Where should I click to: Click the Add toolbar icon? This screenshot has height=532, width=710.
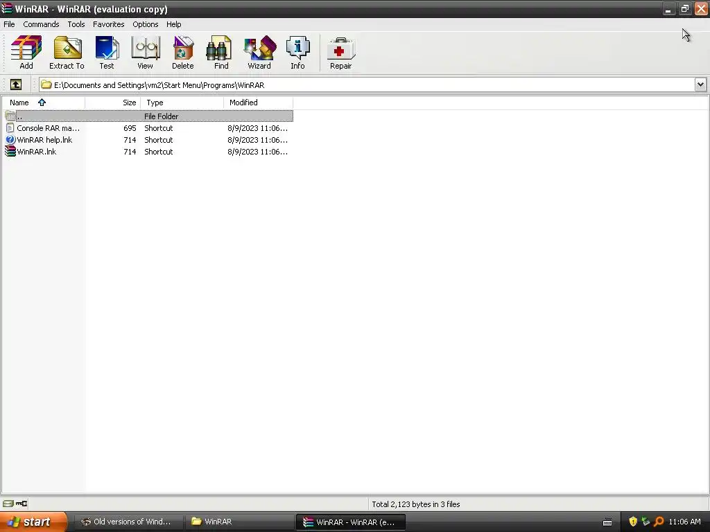(x=26, y=48)
